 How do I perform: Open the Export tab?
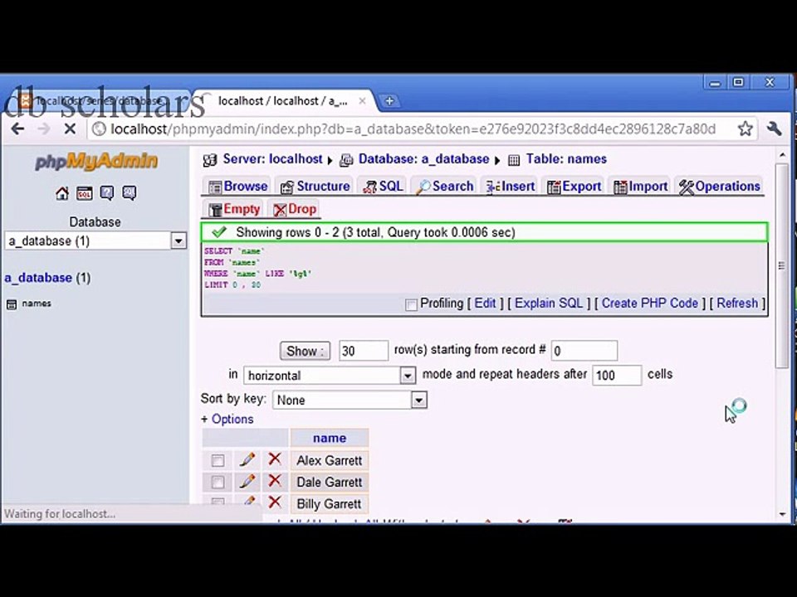(x=574, y=187)
